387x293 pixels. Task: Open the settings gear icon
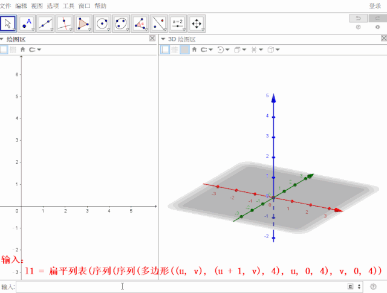[x=377, y=27]
